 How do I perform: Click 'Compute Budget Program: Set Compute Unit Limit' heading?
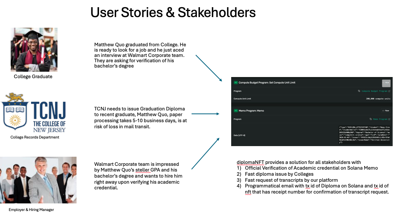(x=267, y=83)
